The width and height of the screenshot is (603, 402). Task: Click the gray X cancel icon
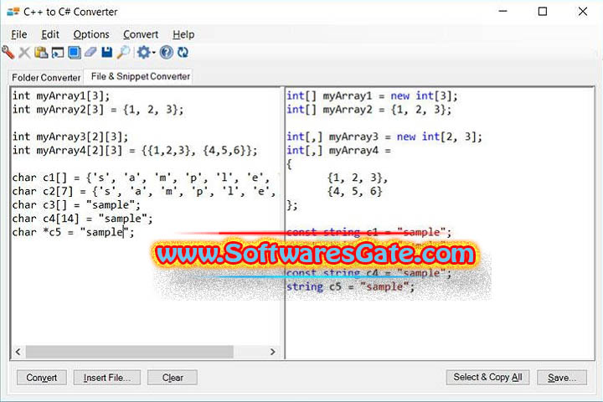pos(24,52)
